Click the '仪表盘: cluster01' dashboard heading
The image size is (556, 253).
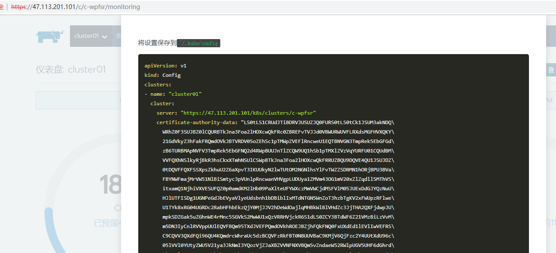(x=71, y=70)
